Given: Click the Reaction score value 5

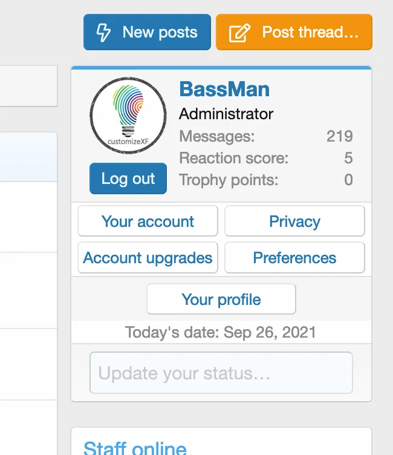Looking at the screenshot, I should pos(348,159).
